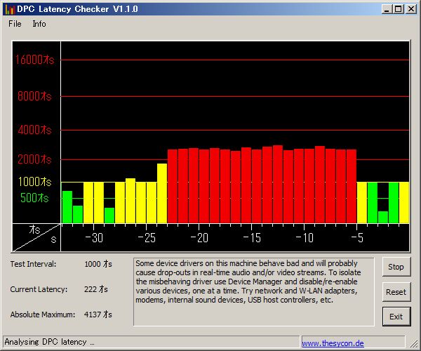Click the Test Interval value 1000
This screenshot has height=351, width=421.
pos(98,264)
